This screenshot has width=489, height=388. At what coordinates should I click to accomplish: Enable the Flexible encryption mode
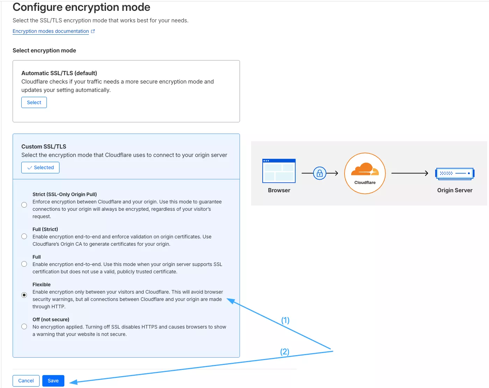pyautogui.click(x=24, y=295)
